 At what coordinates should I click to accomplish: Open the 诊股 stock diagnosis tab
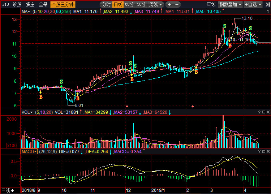(x=17, y=5)
